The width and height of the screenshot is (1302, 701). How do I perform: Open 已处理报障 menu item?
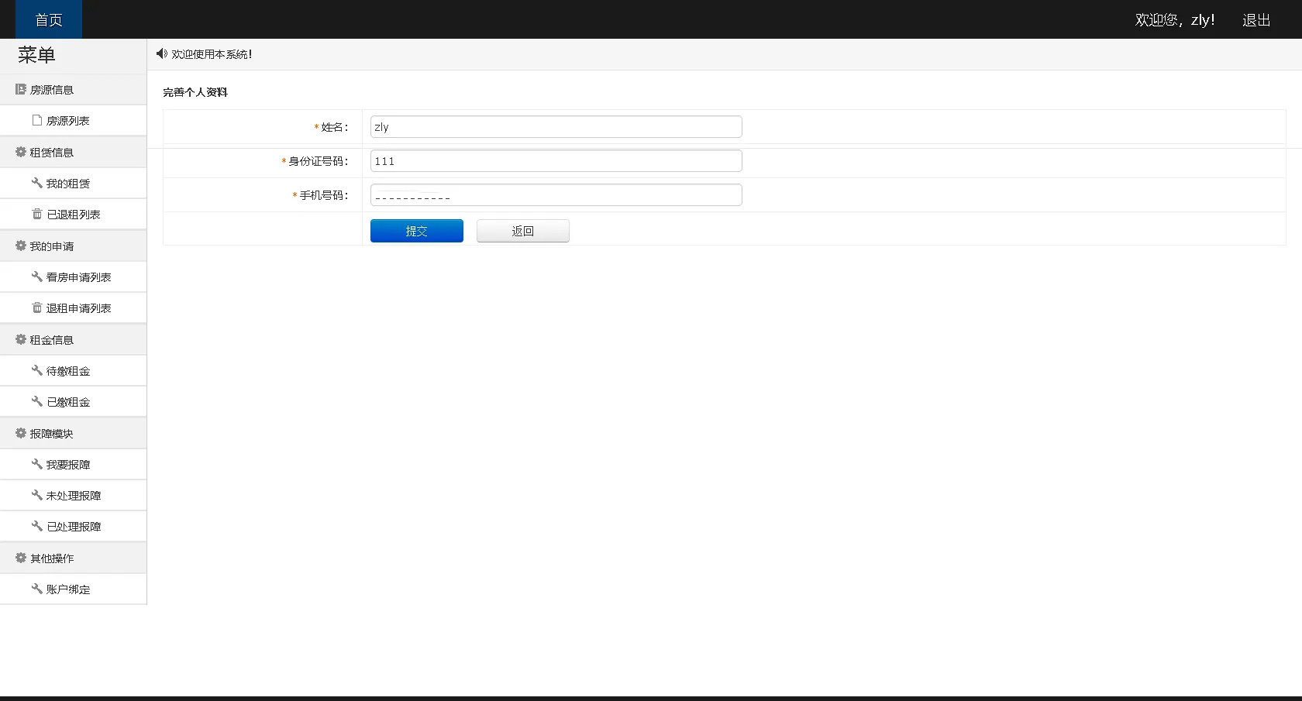73,527
